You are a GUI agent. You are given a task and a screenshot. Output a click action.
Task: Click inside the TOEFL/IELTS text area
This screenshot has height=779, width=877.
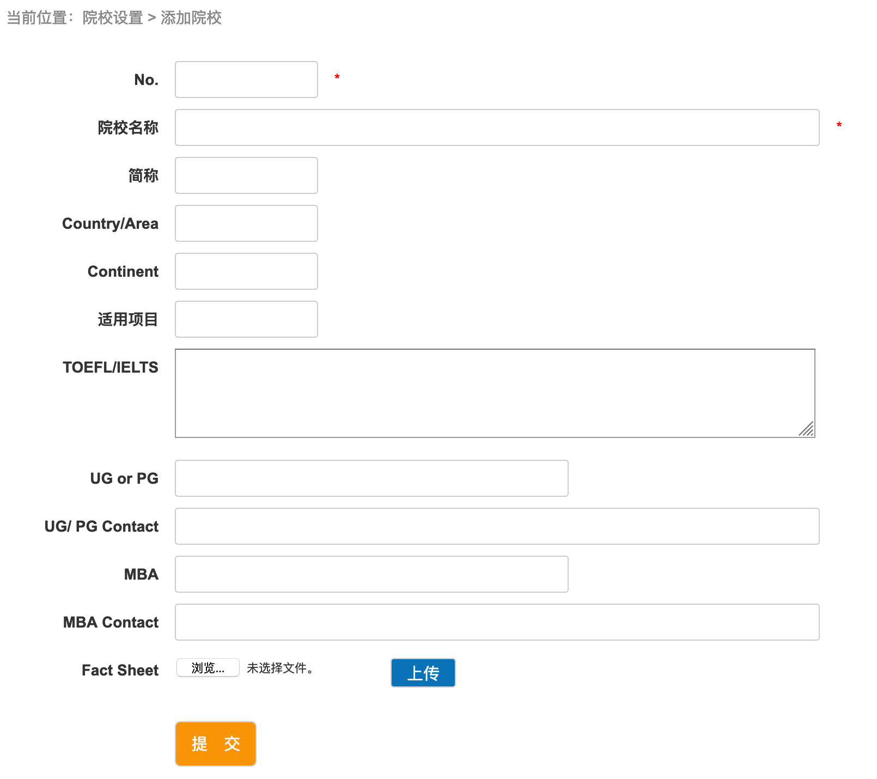coord(495,393)
